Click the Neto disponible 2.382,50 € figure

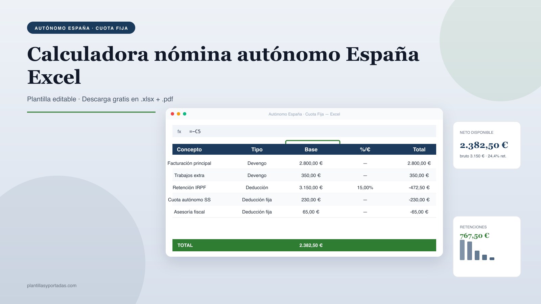point(484,145)
